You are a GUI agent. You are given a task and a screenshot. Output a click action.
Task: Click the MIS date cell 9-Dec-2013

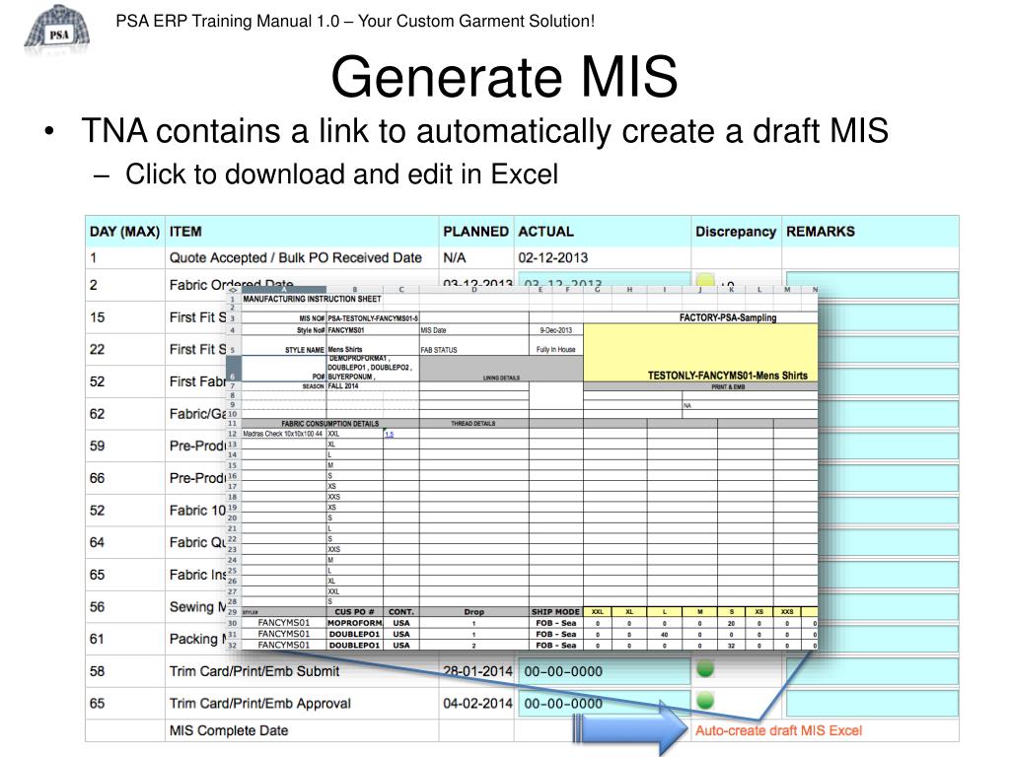[x=556, y=330]
